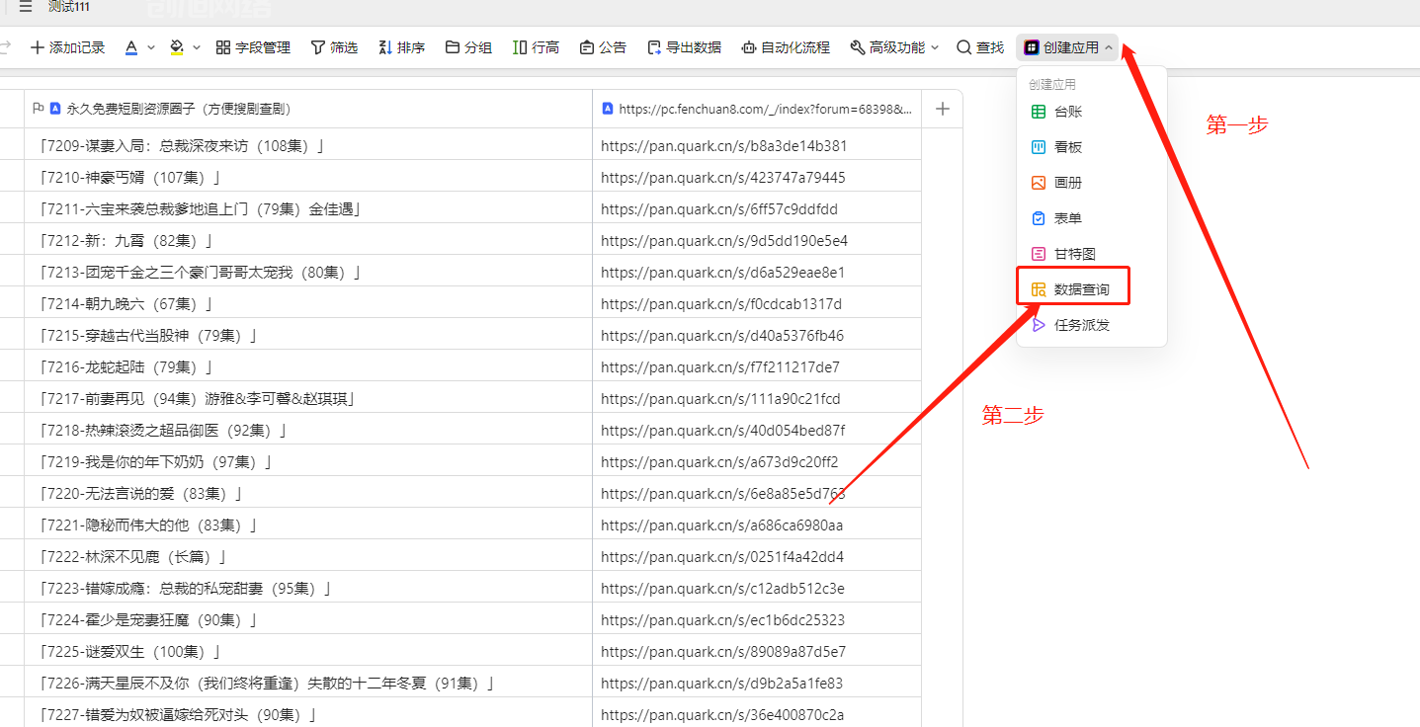The height and width of the screenshot is (727, 1420).
Task: Select cell 7225-谜爱双生（100集）
Action: pos(308,652)
